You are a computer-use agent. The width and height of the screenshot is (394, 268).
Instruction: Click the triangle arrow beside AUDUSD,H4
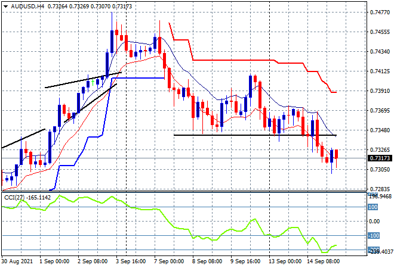pyautogui.click(x=5, y=7)
